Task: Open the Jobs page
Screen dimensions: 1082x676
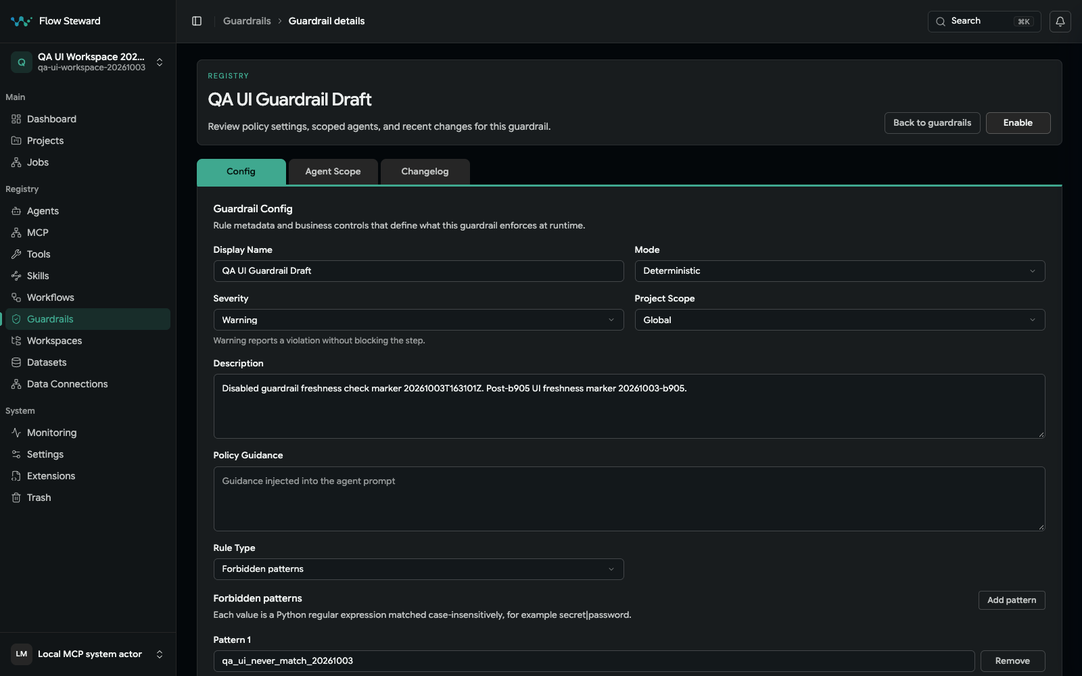Action: (88, 162)
